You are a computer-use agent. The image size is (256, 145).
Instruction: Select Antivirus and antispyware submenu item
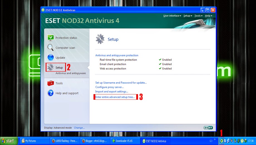click(70, 73)
